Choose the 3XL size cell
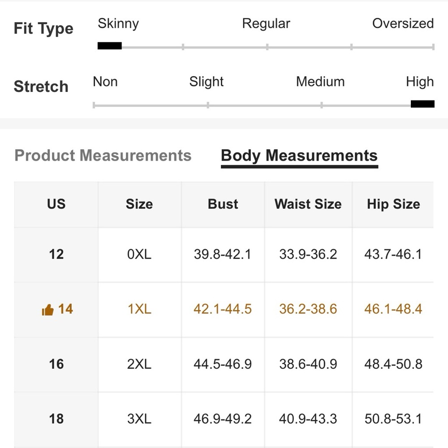 point(139,419)
